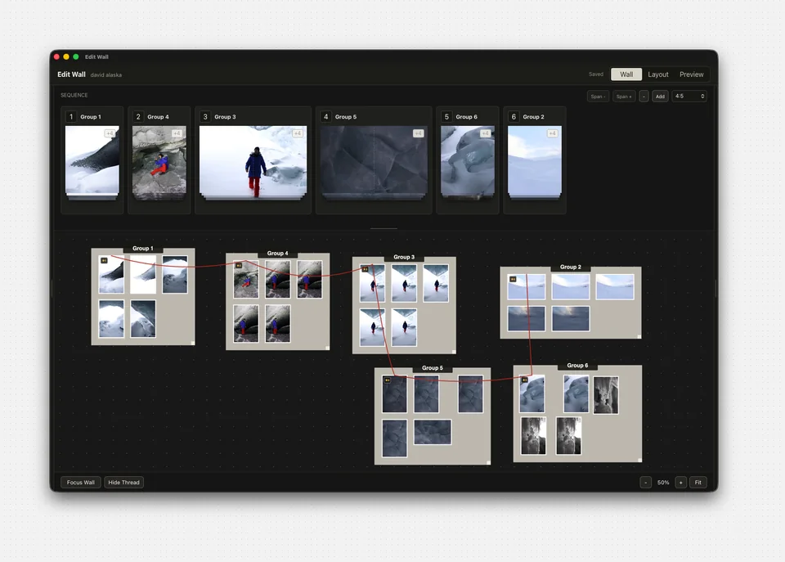This screenshot has width=785, height=562.
Task: Click the Fit zoom button
Action: tap(698, 483)
